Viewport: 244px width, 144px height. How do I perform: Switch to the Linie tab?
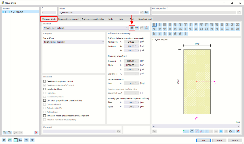coord(121,19)
